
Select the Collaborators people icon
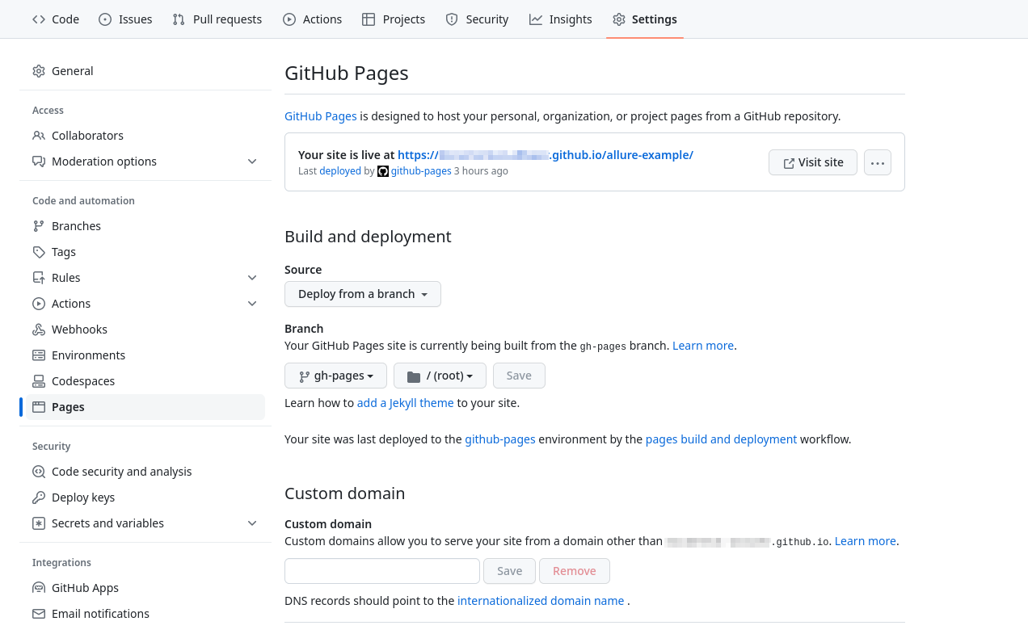coord(38,135)
